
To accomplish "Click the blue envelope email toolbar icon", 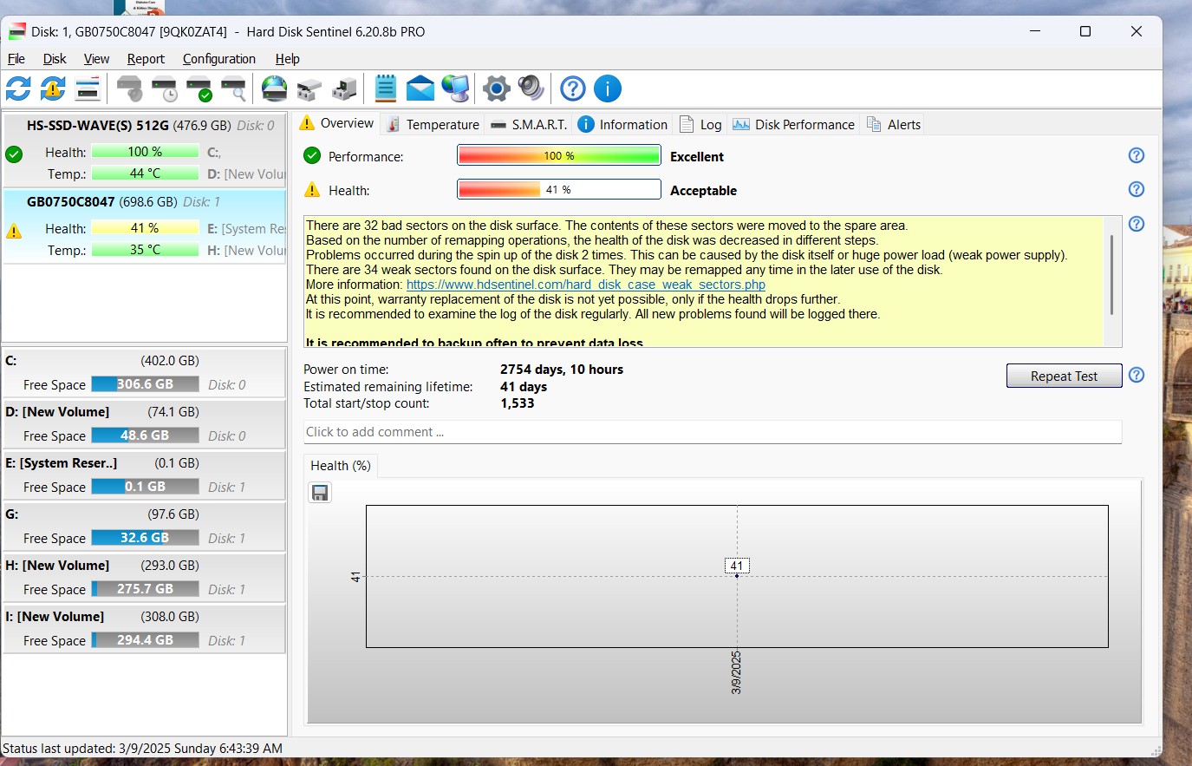I will pos(420,88).
